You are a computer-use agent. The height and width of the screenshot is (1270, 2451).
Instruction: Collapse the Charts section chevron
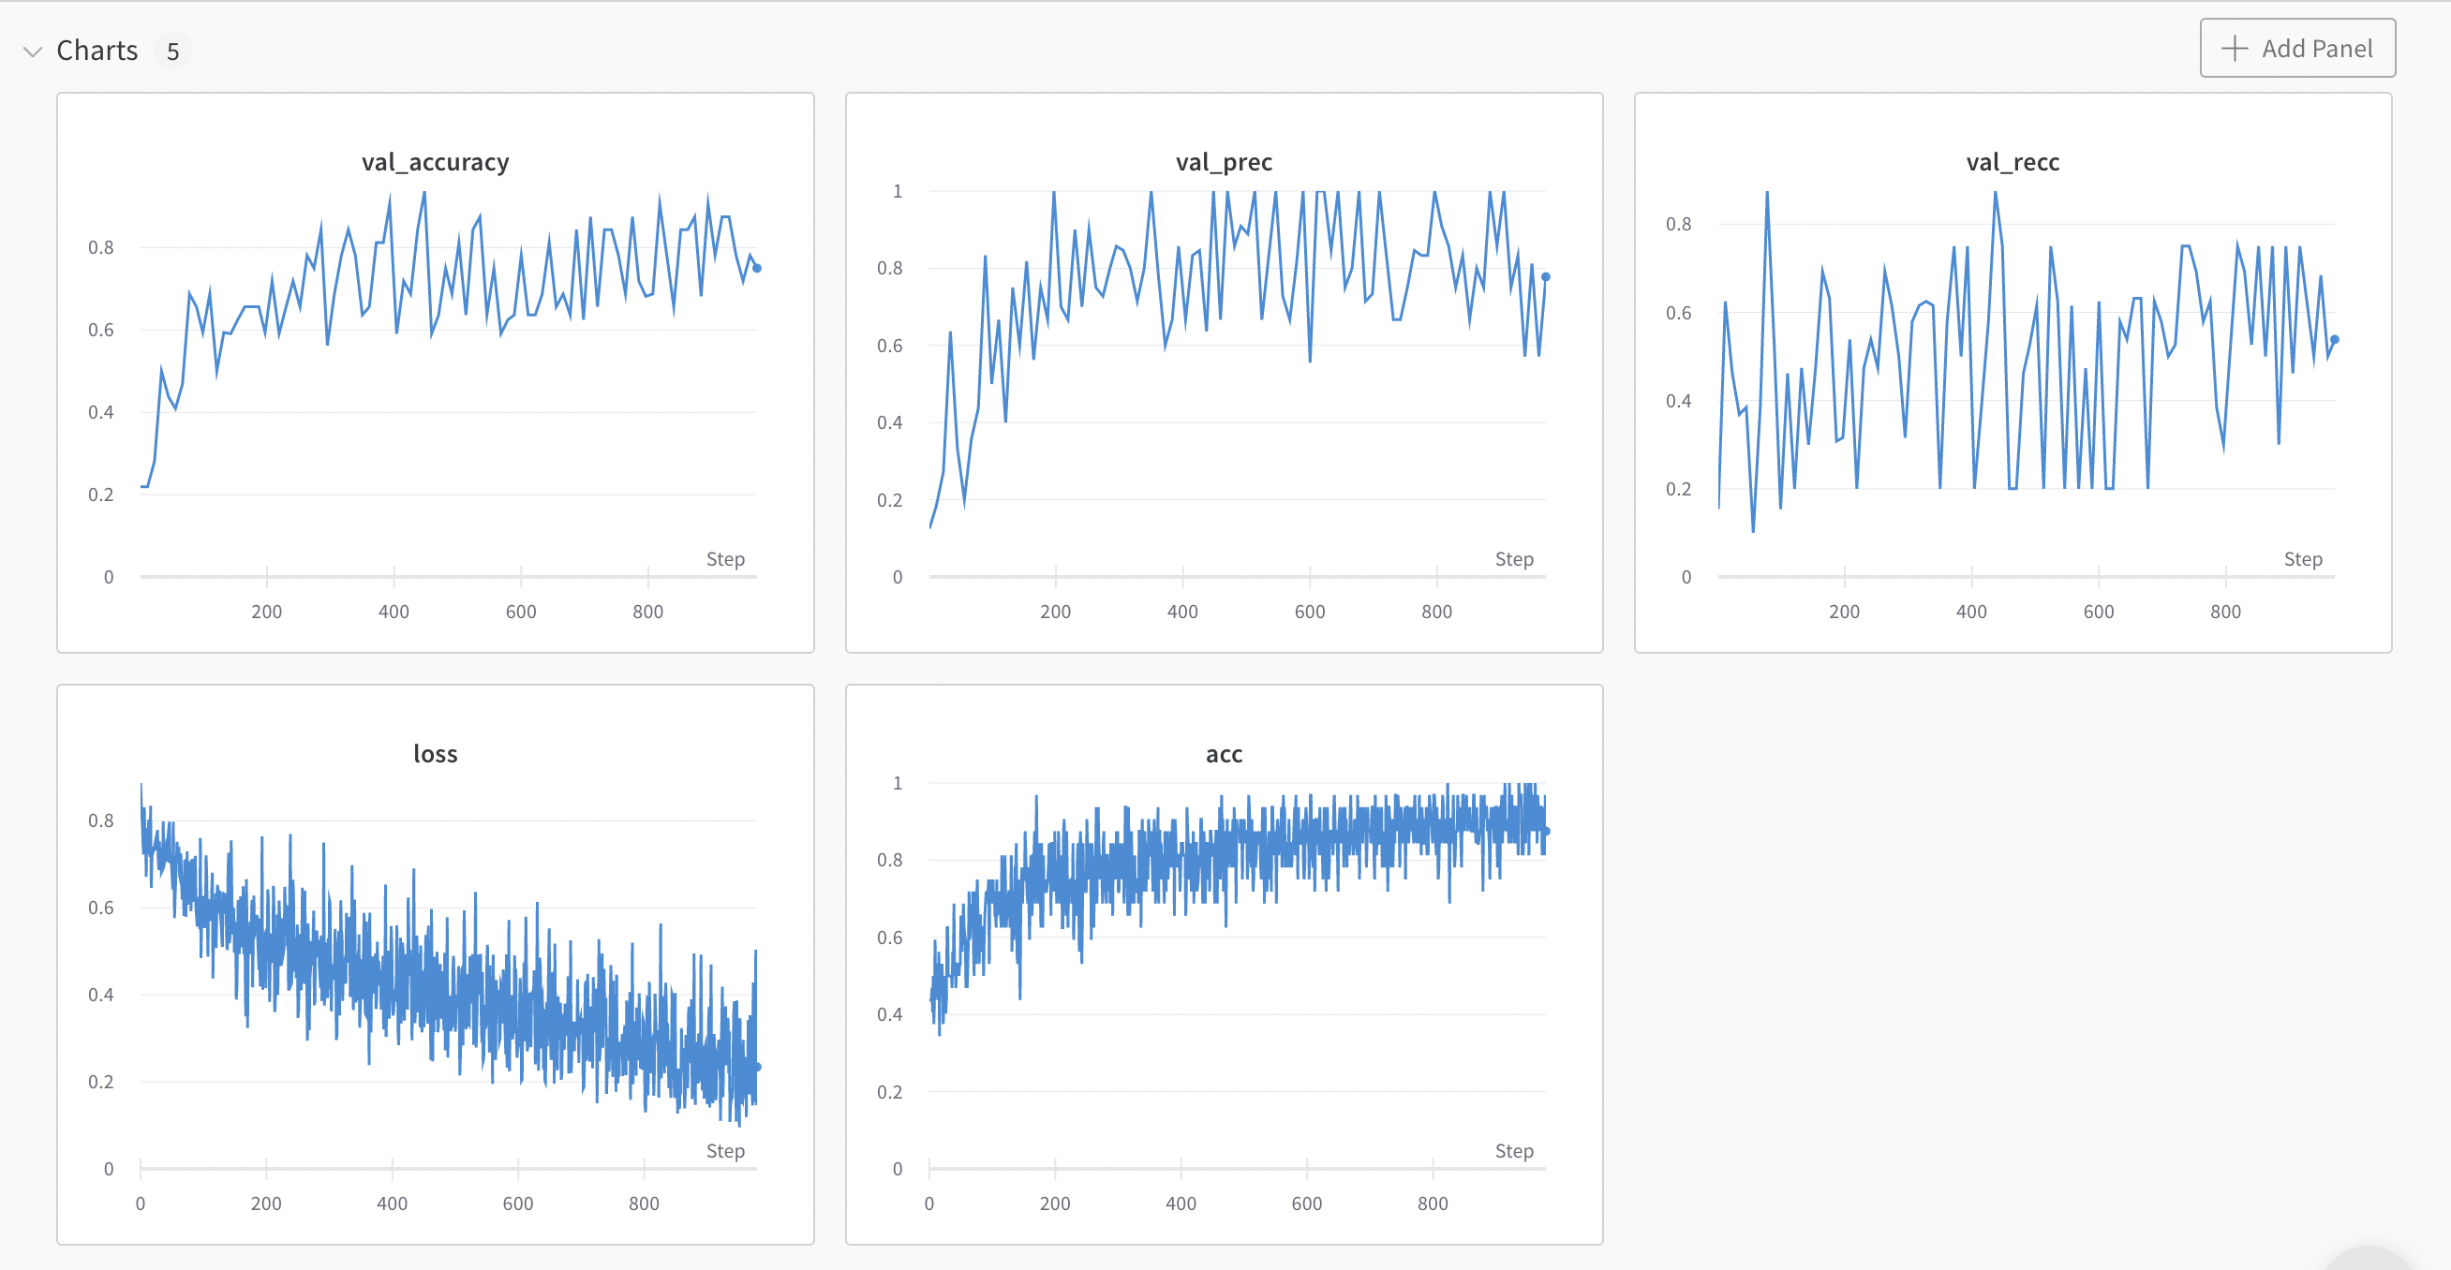(34, 52)
